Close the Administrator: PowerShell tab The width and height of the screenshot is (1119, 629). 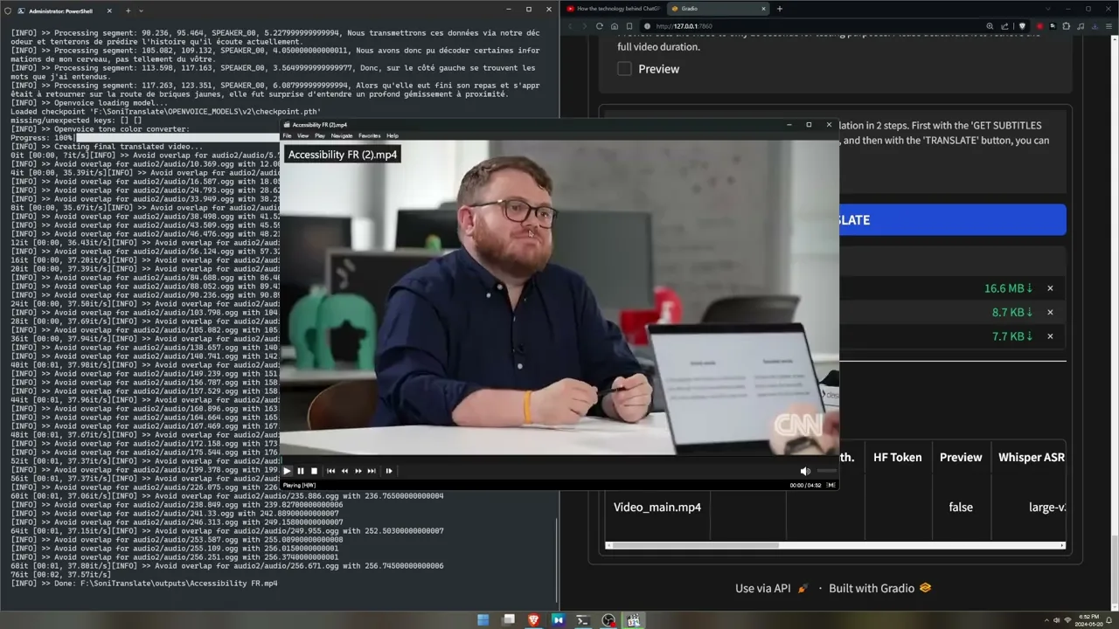pyautogui.click(x=109, y=10)
